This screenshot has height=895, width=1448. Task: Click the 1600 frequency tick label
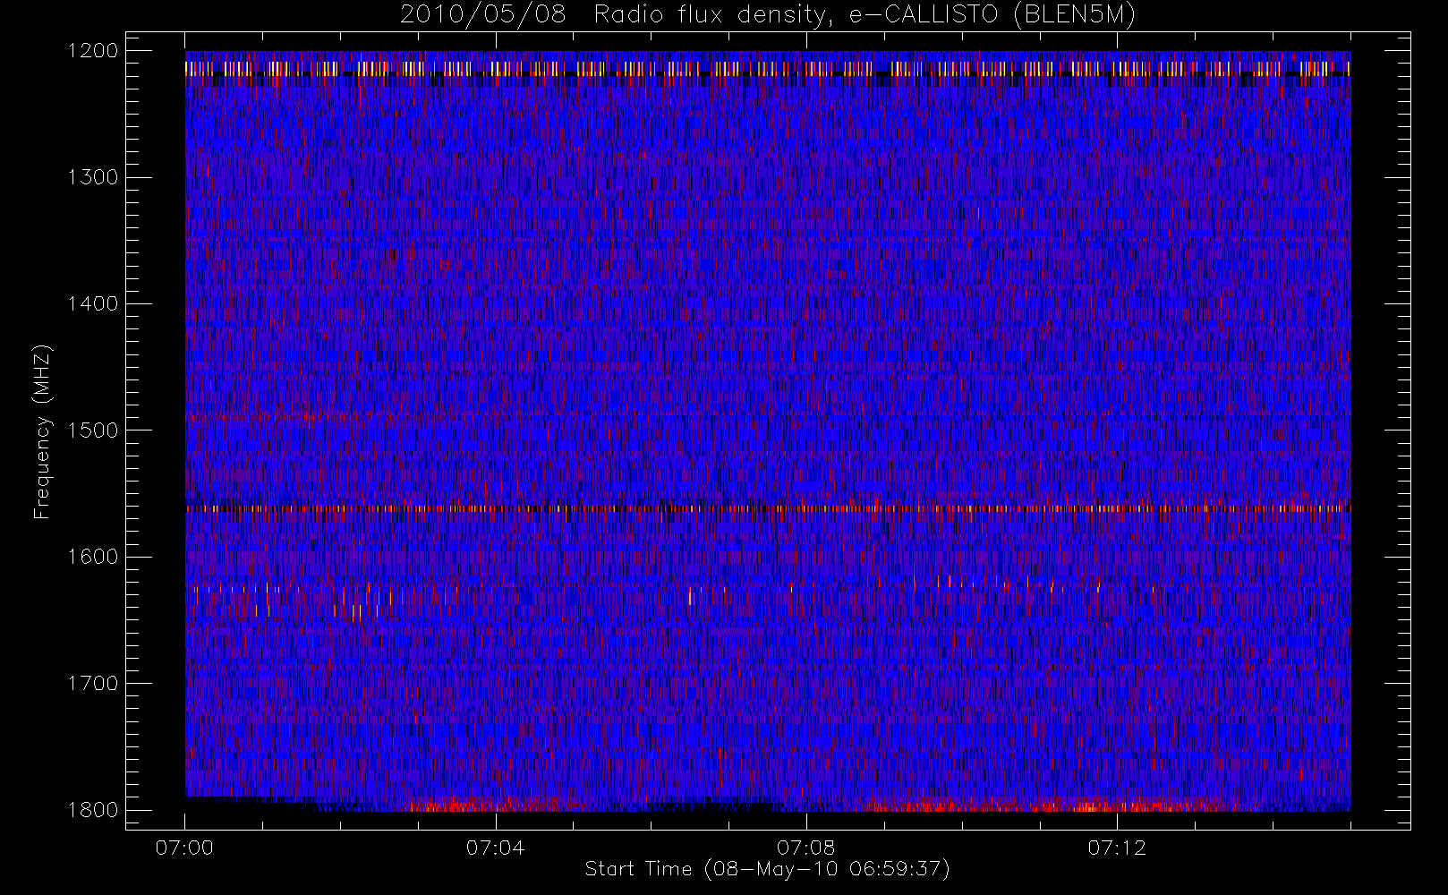[93, 557]
